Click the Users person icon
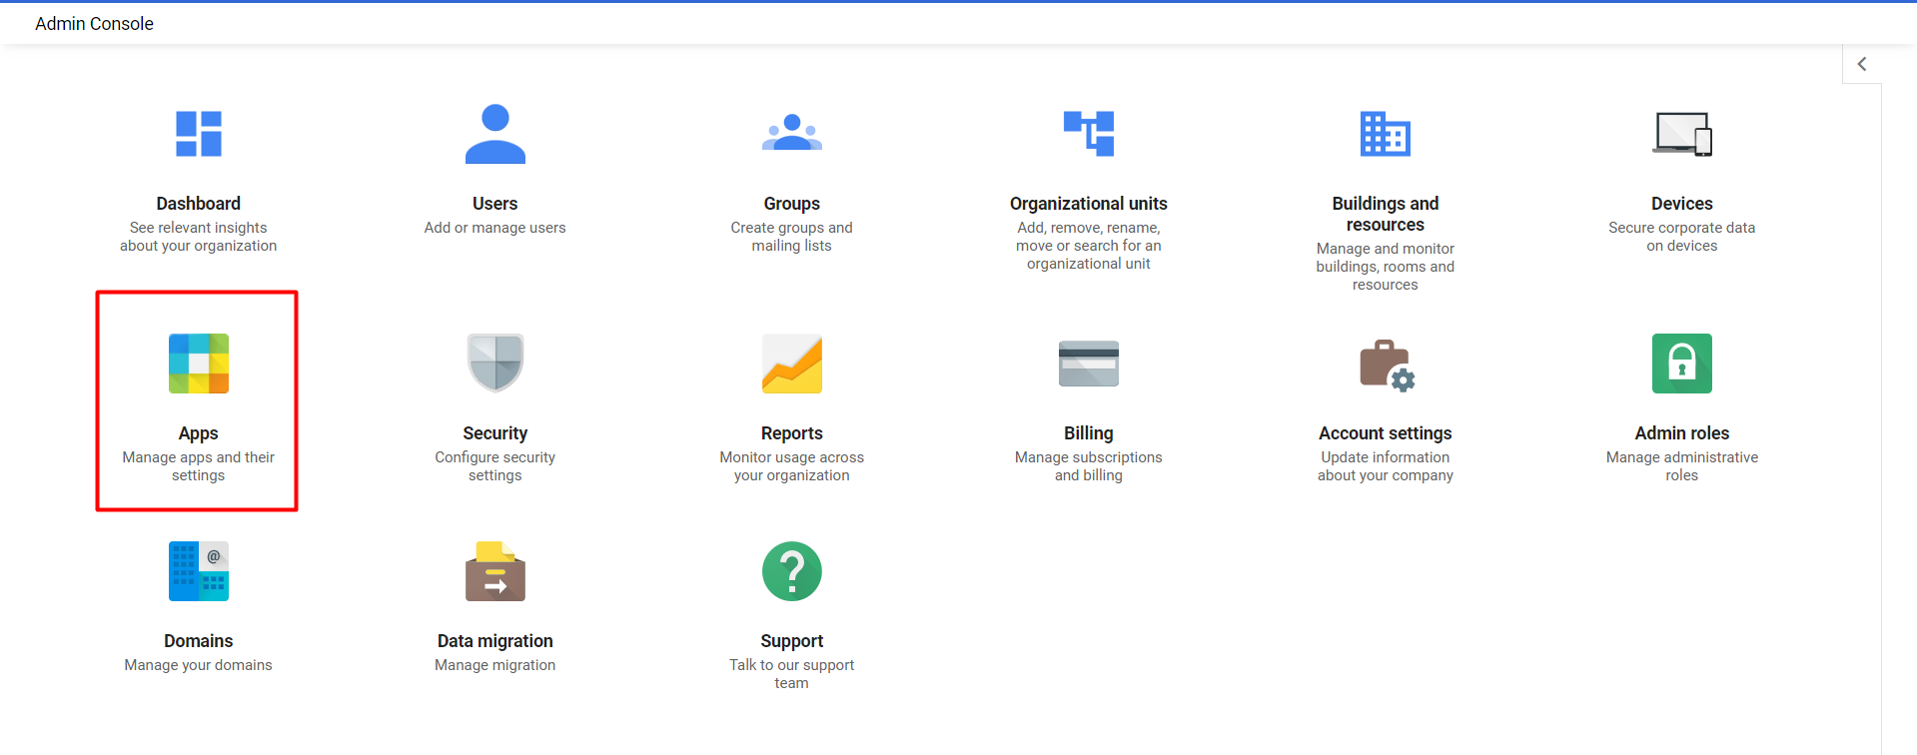This screenshot has width=1917, height=755. click(495, 134)
